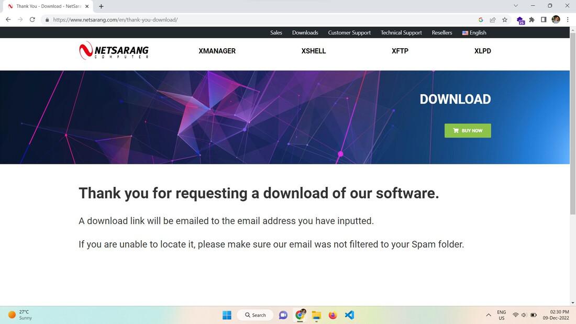Toggle the browser side panel
The height and width of the screenshot is (324, 576).
coord(544,20)
